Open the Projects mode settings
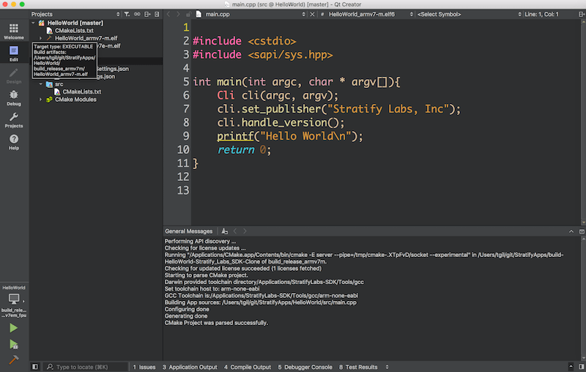586x372 pixels. point(14,119)
